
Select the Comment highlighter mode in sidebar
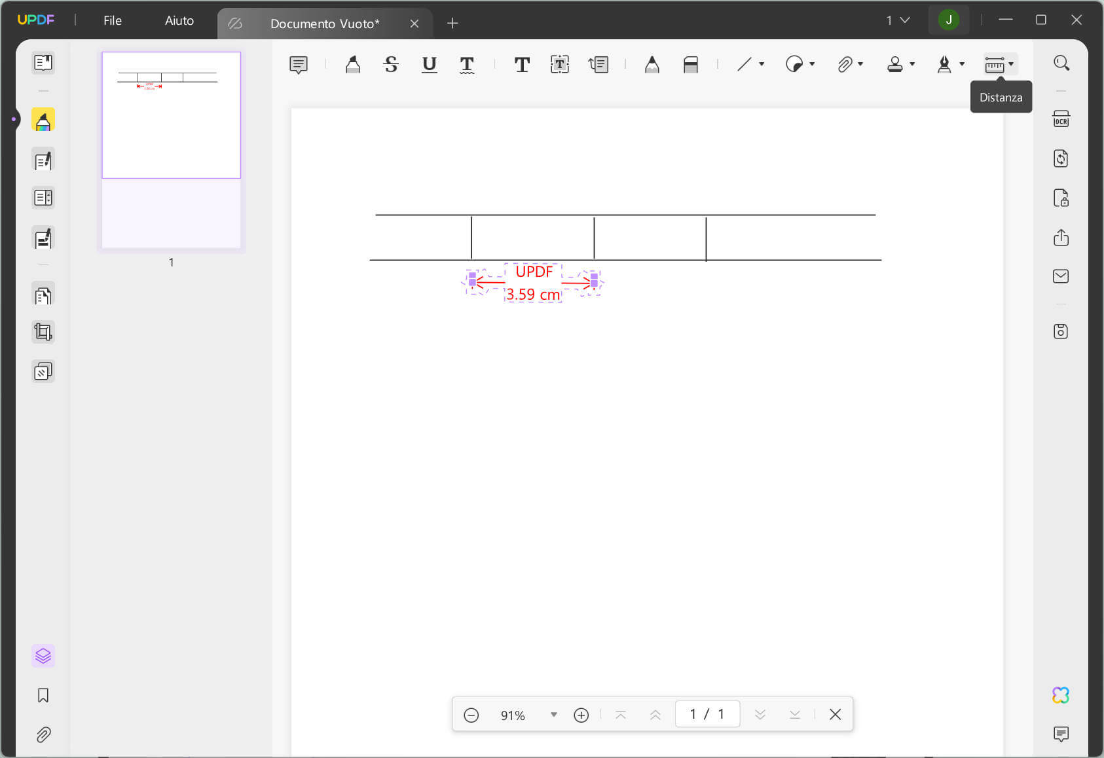click(x=43, y=120)
